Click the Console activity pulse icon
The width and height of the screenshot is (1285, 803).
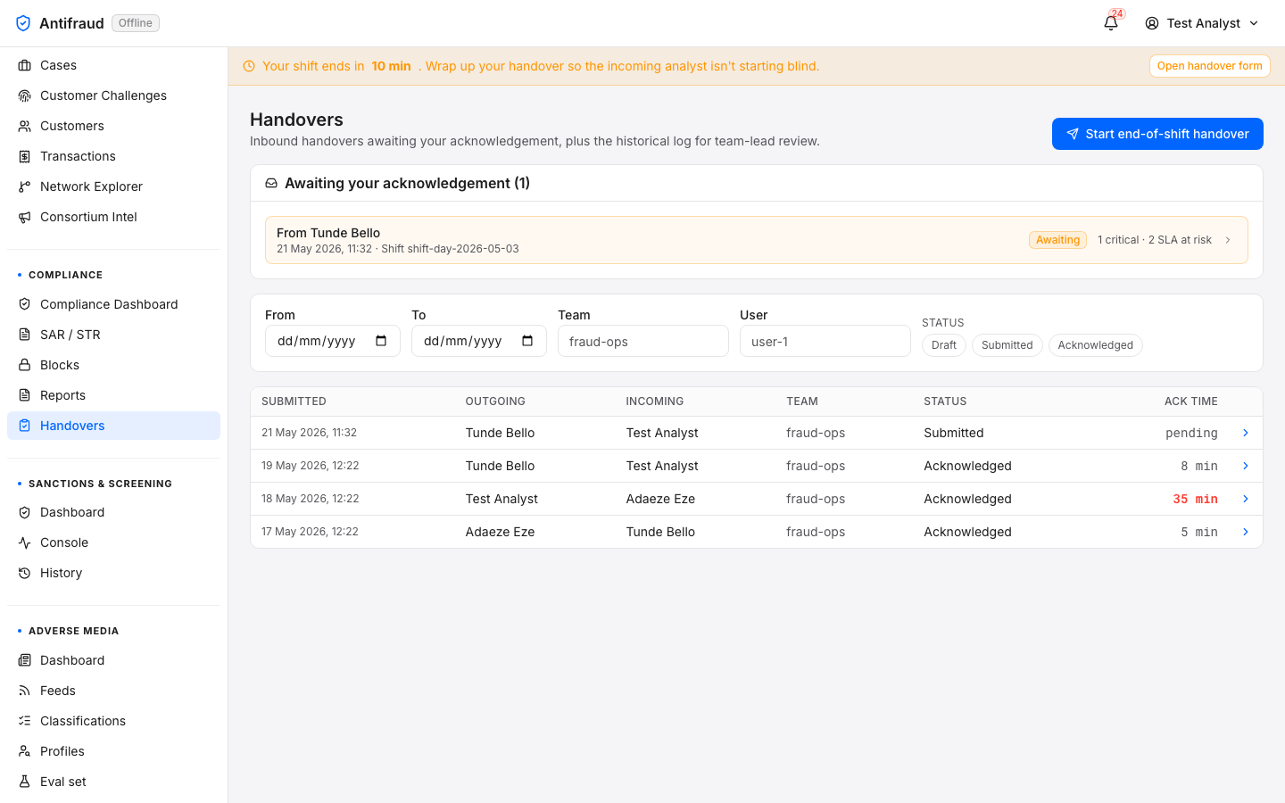tap(25, 542)
